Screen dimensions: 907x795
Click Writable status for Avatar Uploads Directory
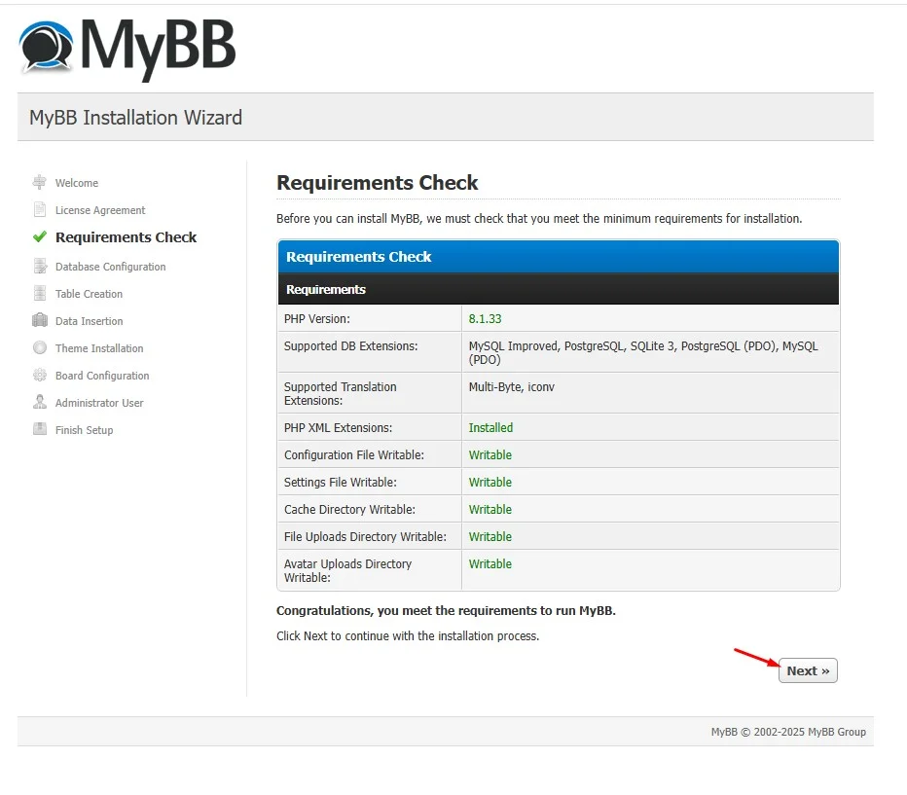(490, 563)
